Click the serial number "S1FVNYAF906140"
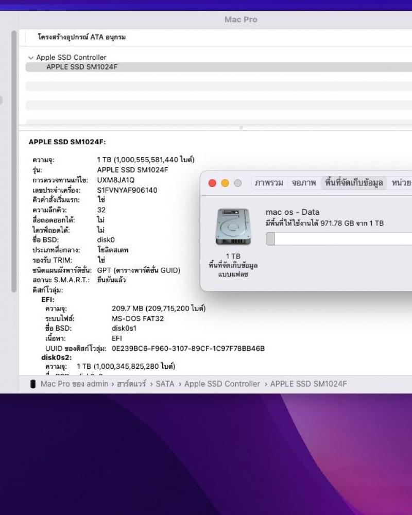Image resolution: width=412 pixels, height=515 pixels. (x=127, y=190)
